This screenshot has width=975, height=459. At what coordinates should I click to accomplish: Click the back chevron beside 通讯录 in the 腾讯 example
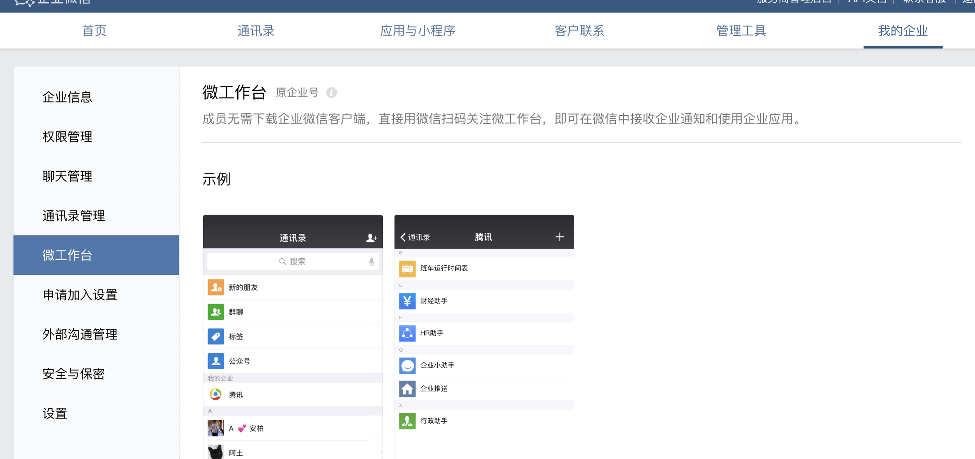pos(403,237)
